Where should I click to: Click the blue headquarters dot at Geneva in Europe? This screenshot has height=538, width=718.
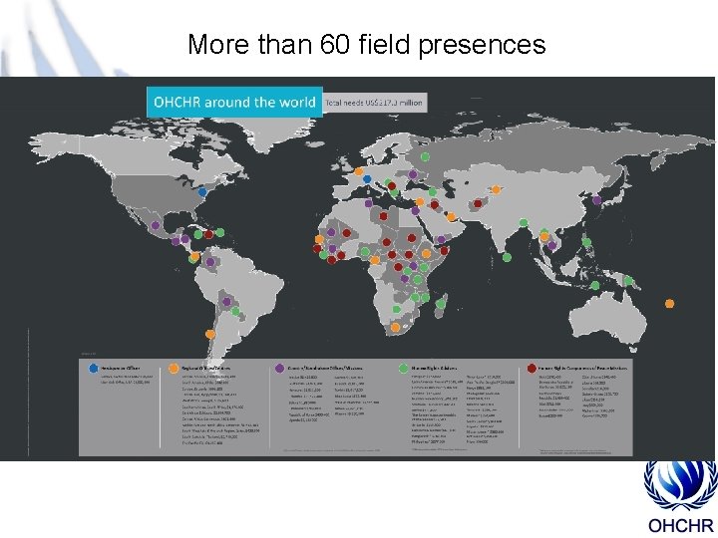(367, 179)
